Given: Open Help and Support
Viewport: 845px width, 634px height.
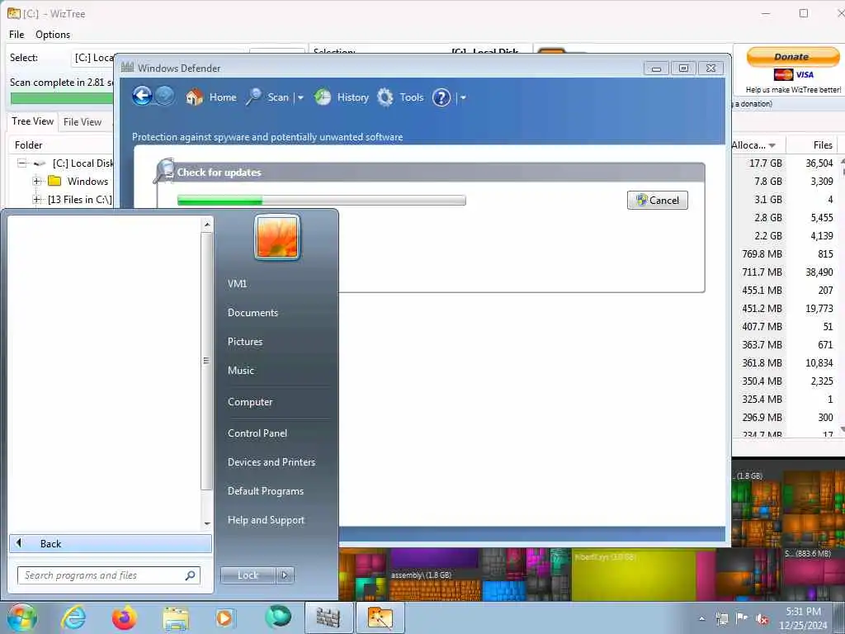Looking at the screenshot, I should click(x=267, y=520).
